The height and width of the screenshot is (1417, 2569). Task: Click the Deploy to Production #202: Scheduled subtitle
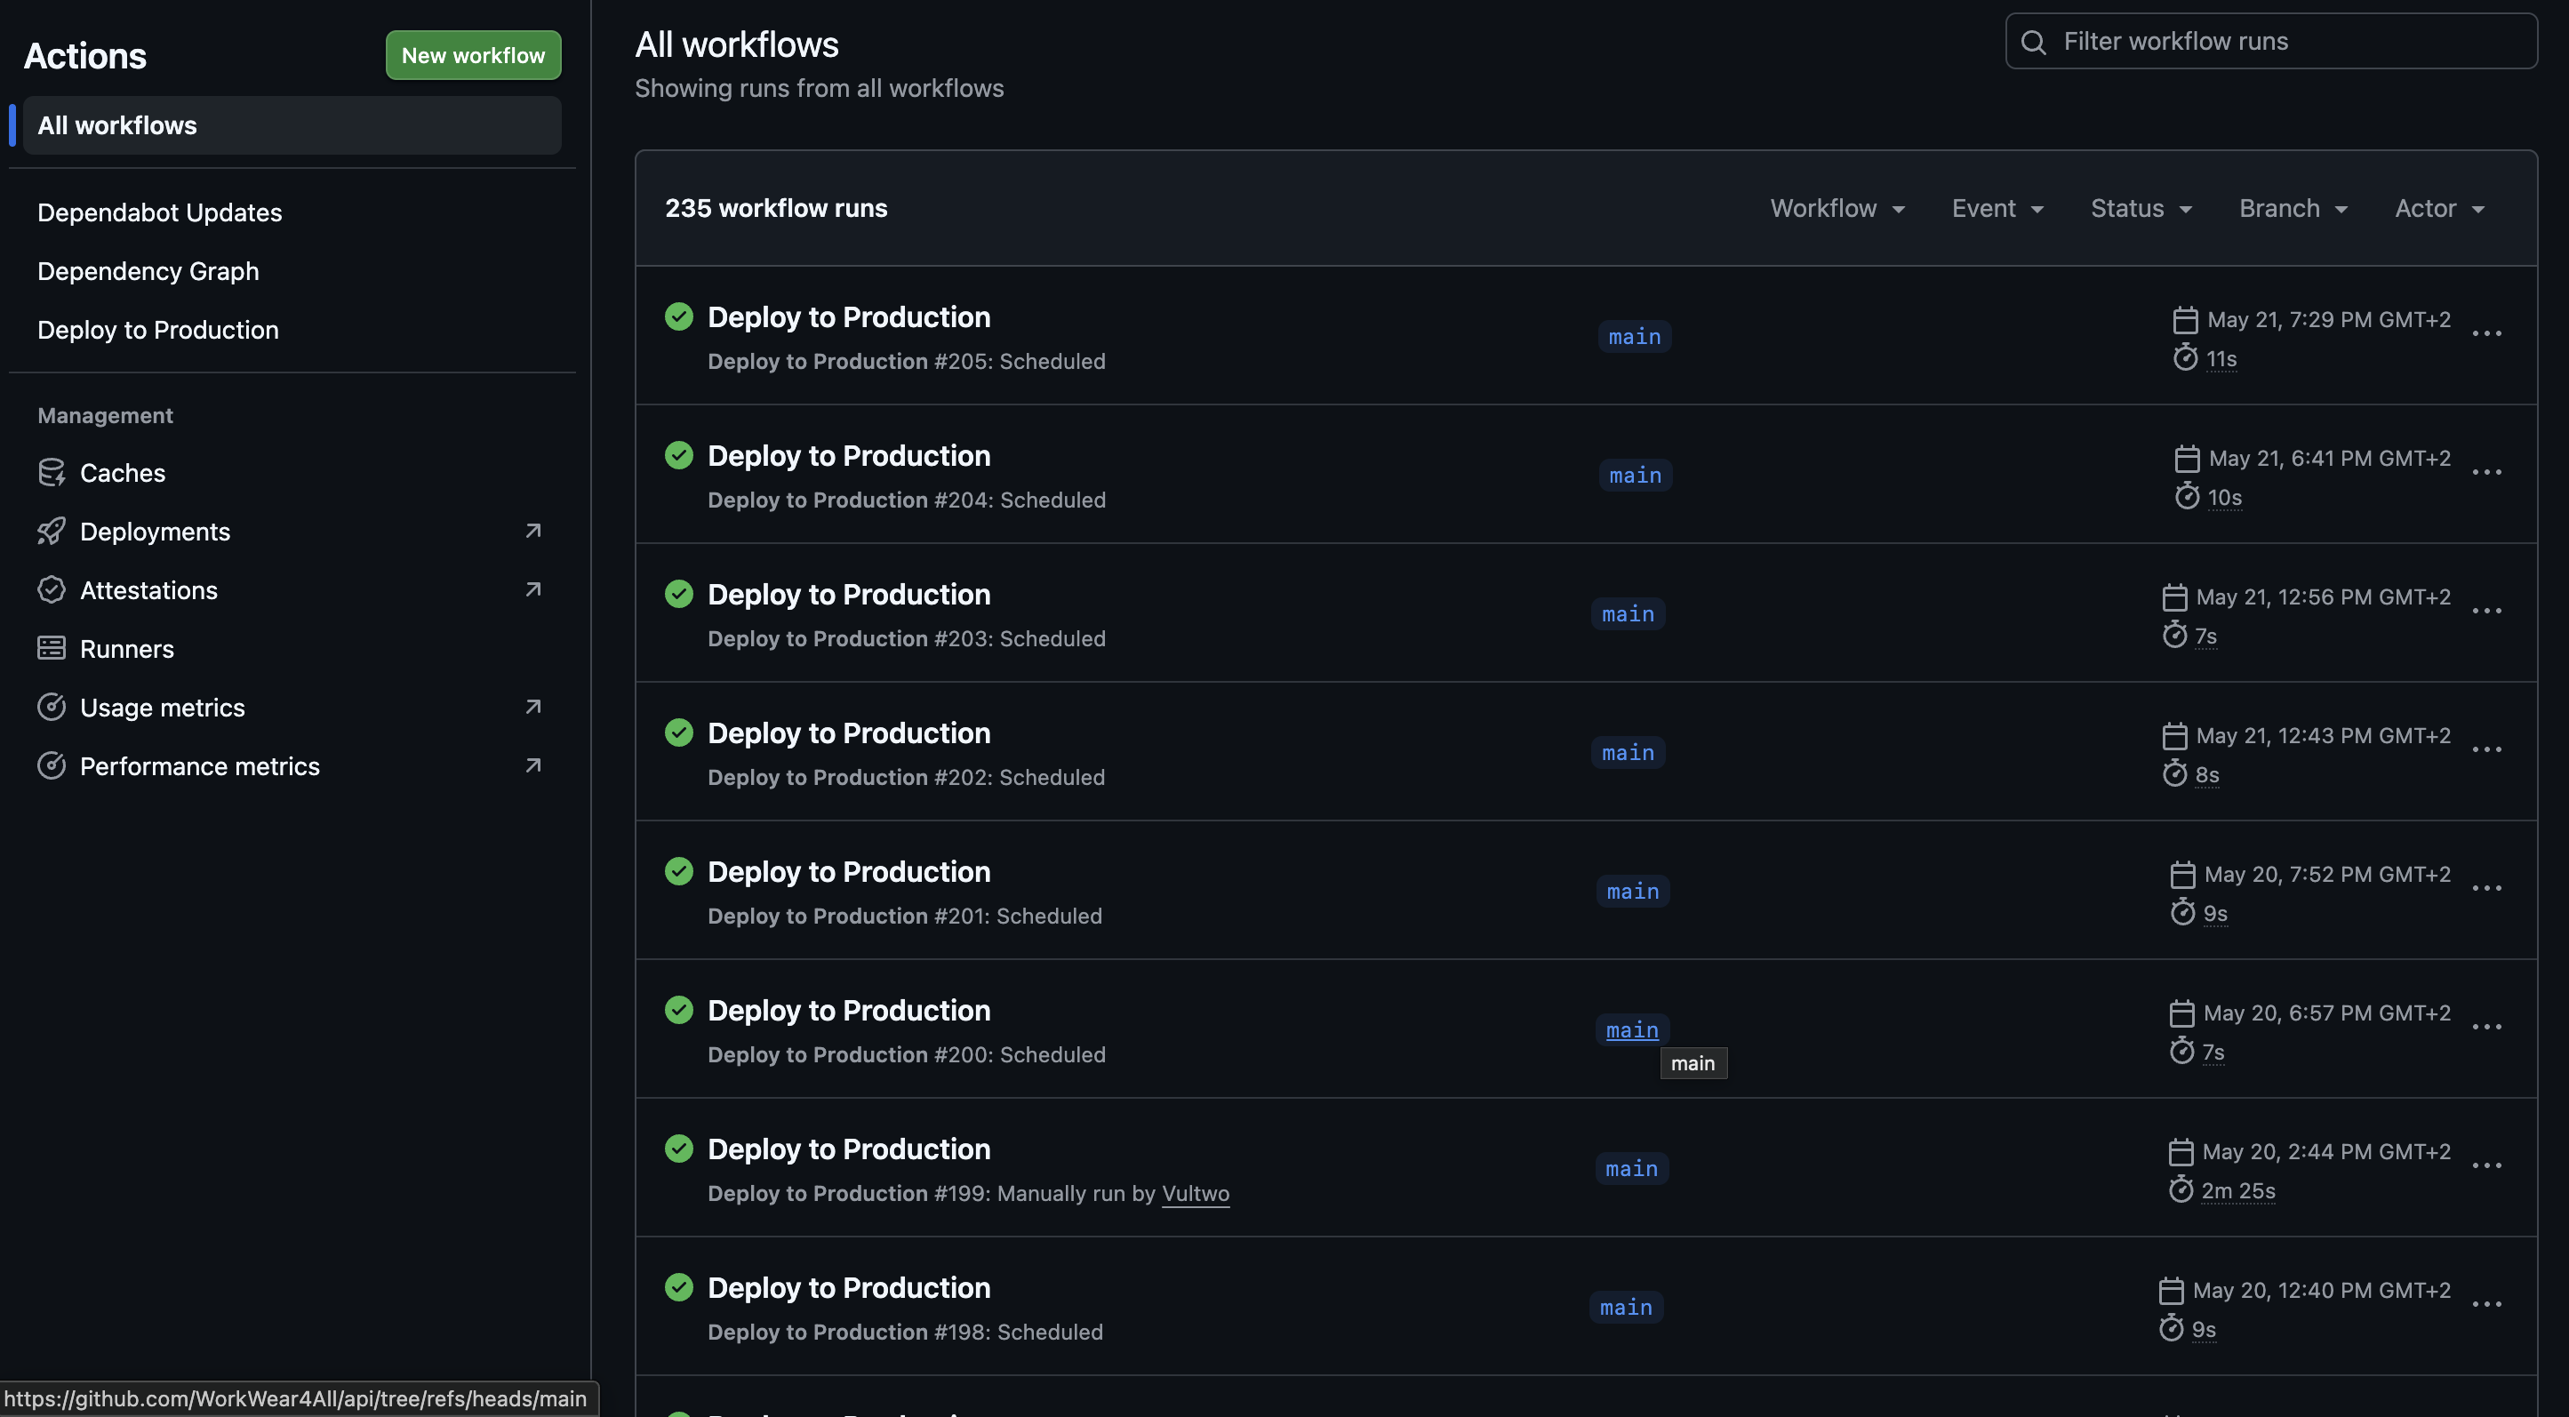pyautogui.click(x=907, y=778)
